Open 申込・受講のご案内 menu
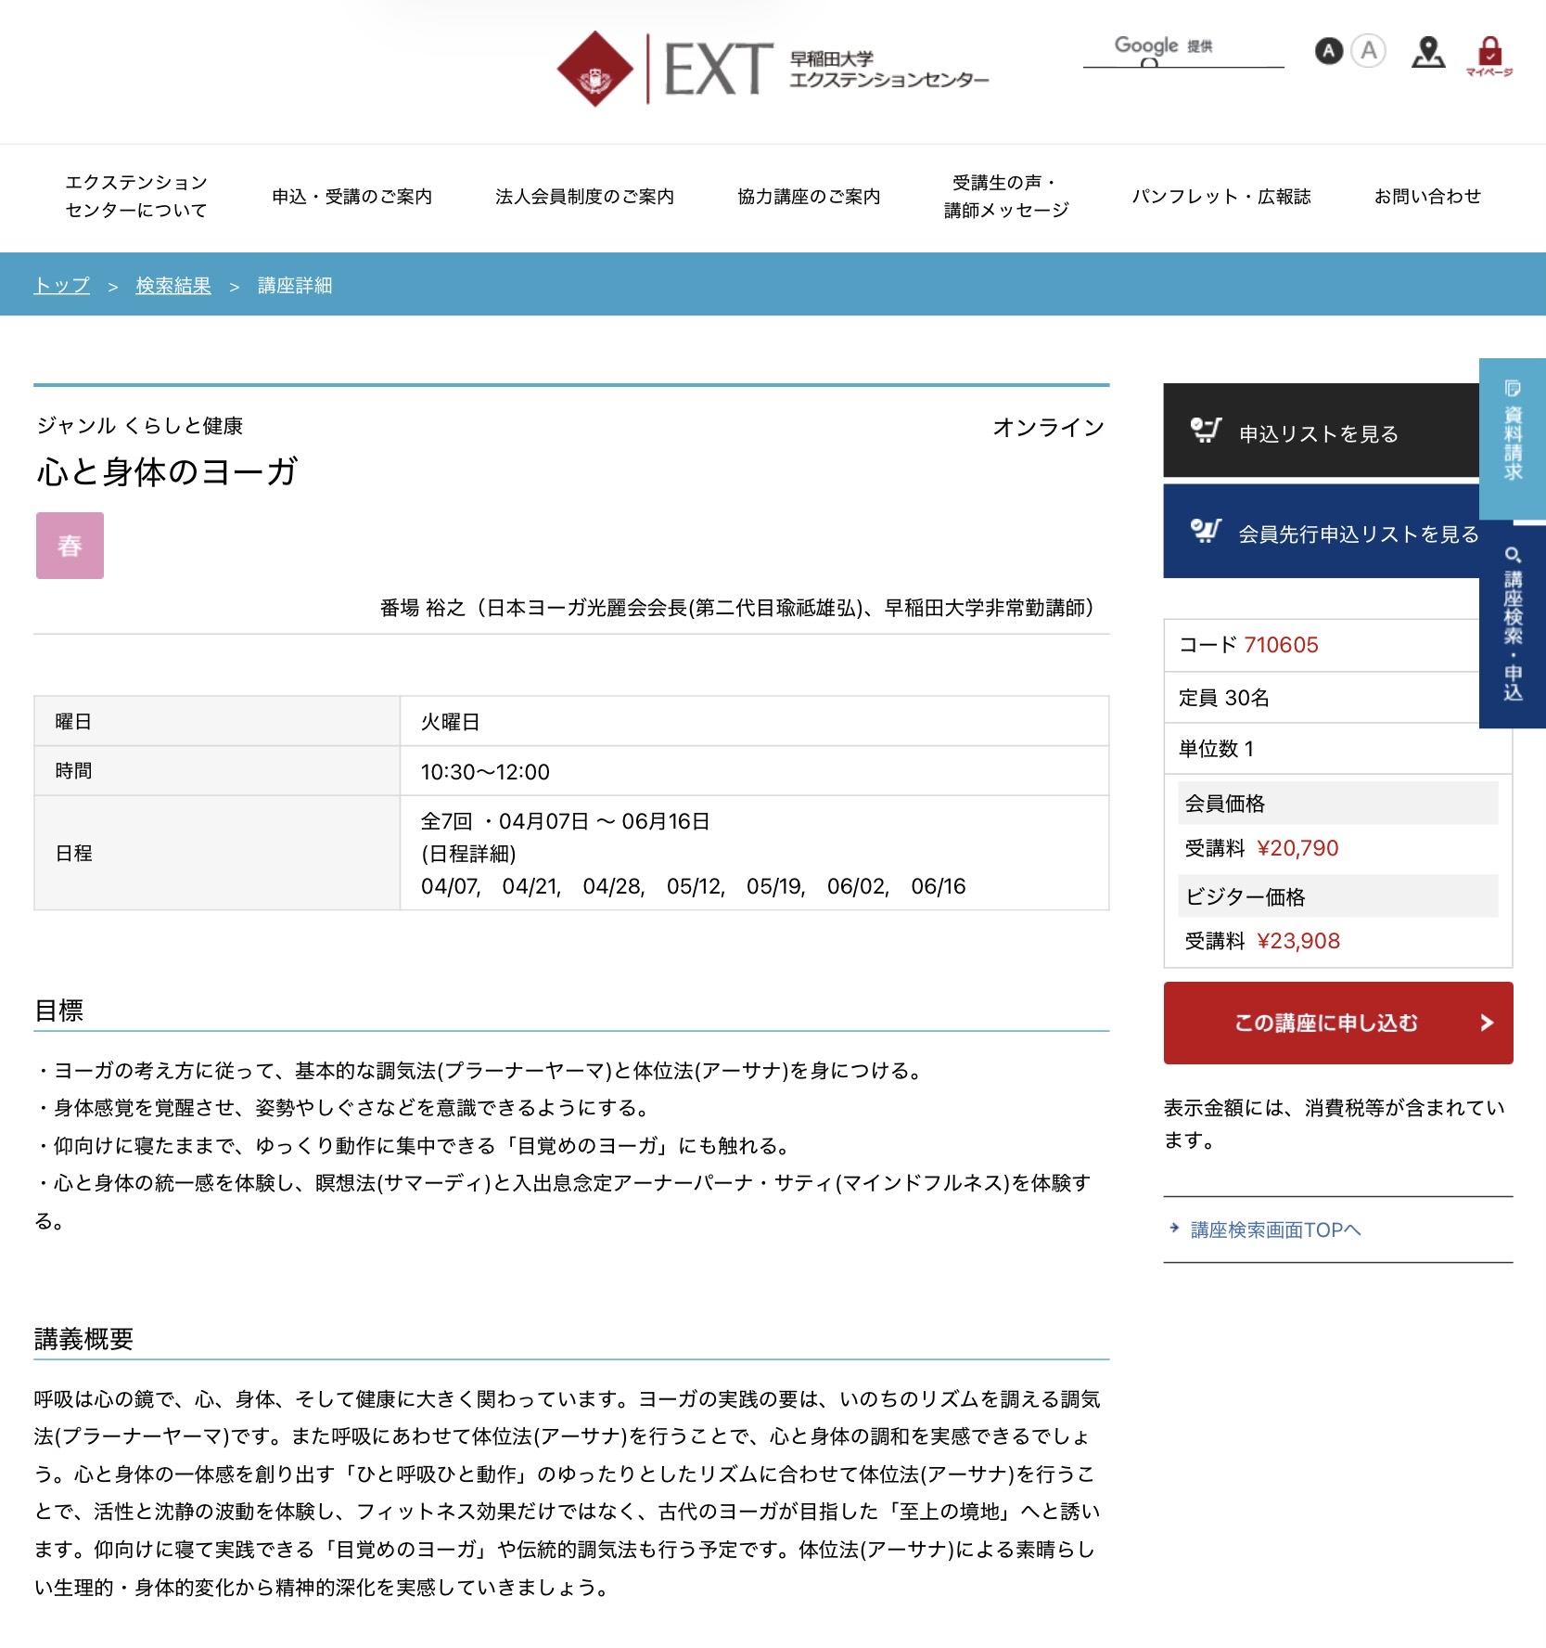This screenshot has width=1546, height=1648. coord(351,197)
